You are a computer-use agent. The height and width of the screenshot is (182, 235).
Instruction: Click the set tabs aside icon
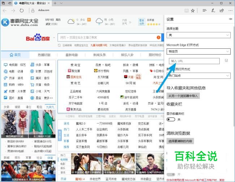click(9, 3)
